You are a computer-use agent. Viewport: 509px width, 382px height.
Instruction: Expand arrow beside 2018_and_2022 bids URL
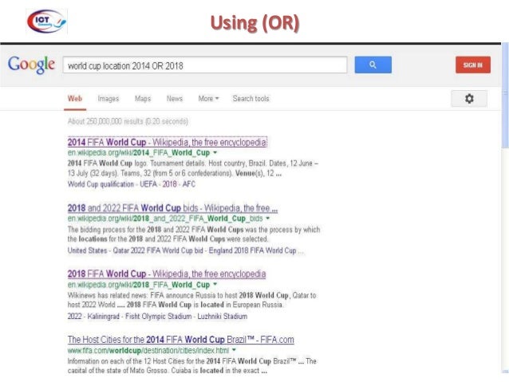268,219
